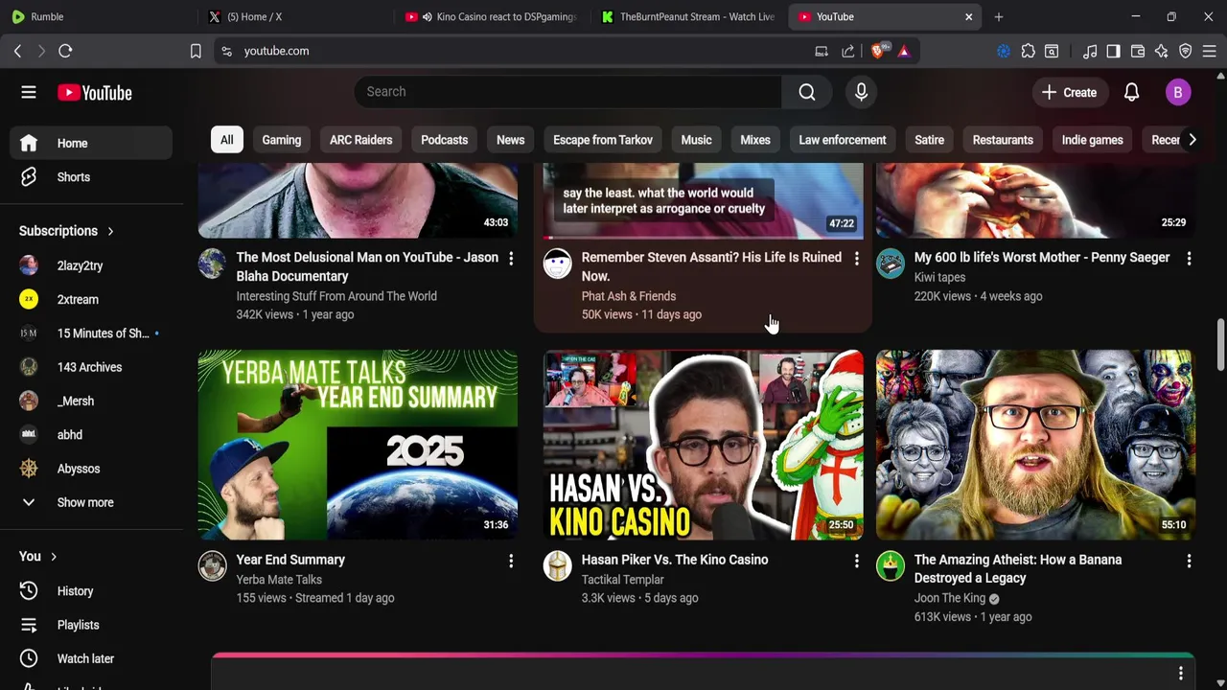1227x690 pixels.
Task: Click the Kiwi tapes channel avatar
Action: tap(890, 264)
